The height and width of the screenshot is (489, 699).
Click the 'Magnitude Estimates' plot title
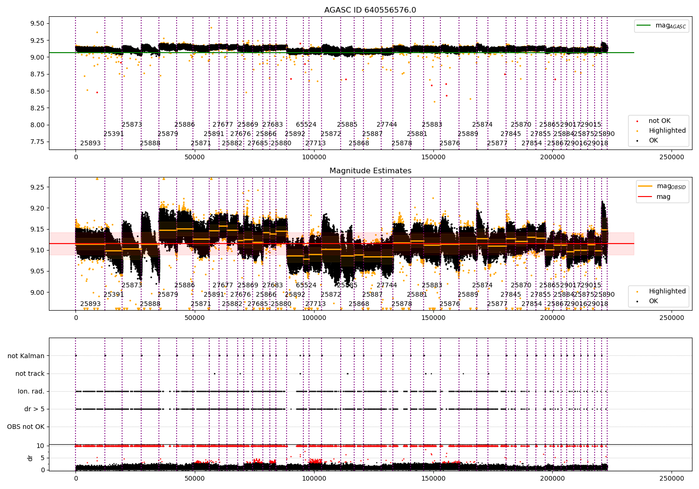click(x=370, y=171)
